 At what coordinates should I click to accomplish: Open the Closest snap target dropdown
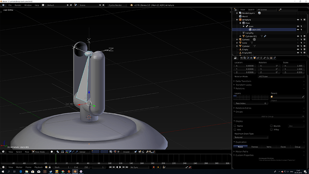(x=128, y=152)
